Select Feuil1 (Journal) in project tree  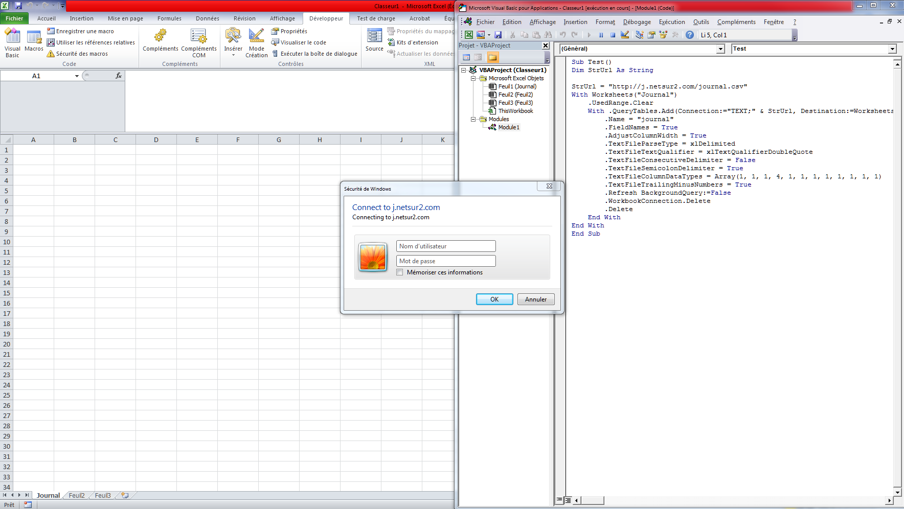(x=517, y=86)
